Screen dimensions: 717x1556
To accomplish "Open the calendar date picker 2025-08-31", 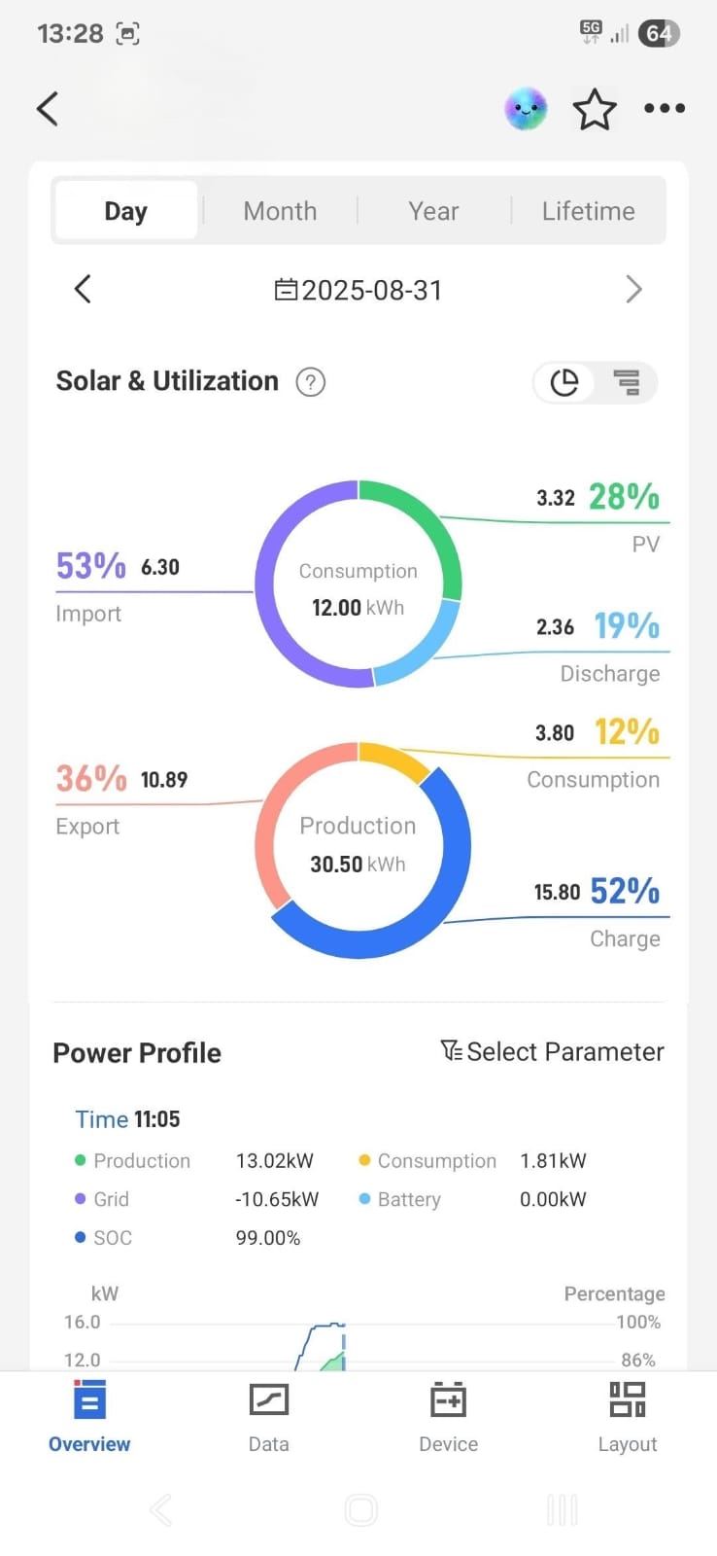I will (x=358, y=290).
